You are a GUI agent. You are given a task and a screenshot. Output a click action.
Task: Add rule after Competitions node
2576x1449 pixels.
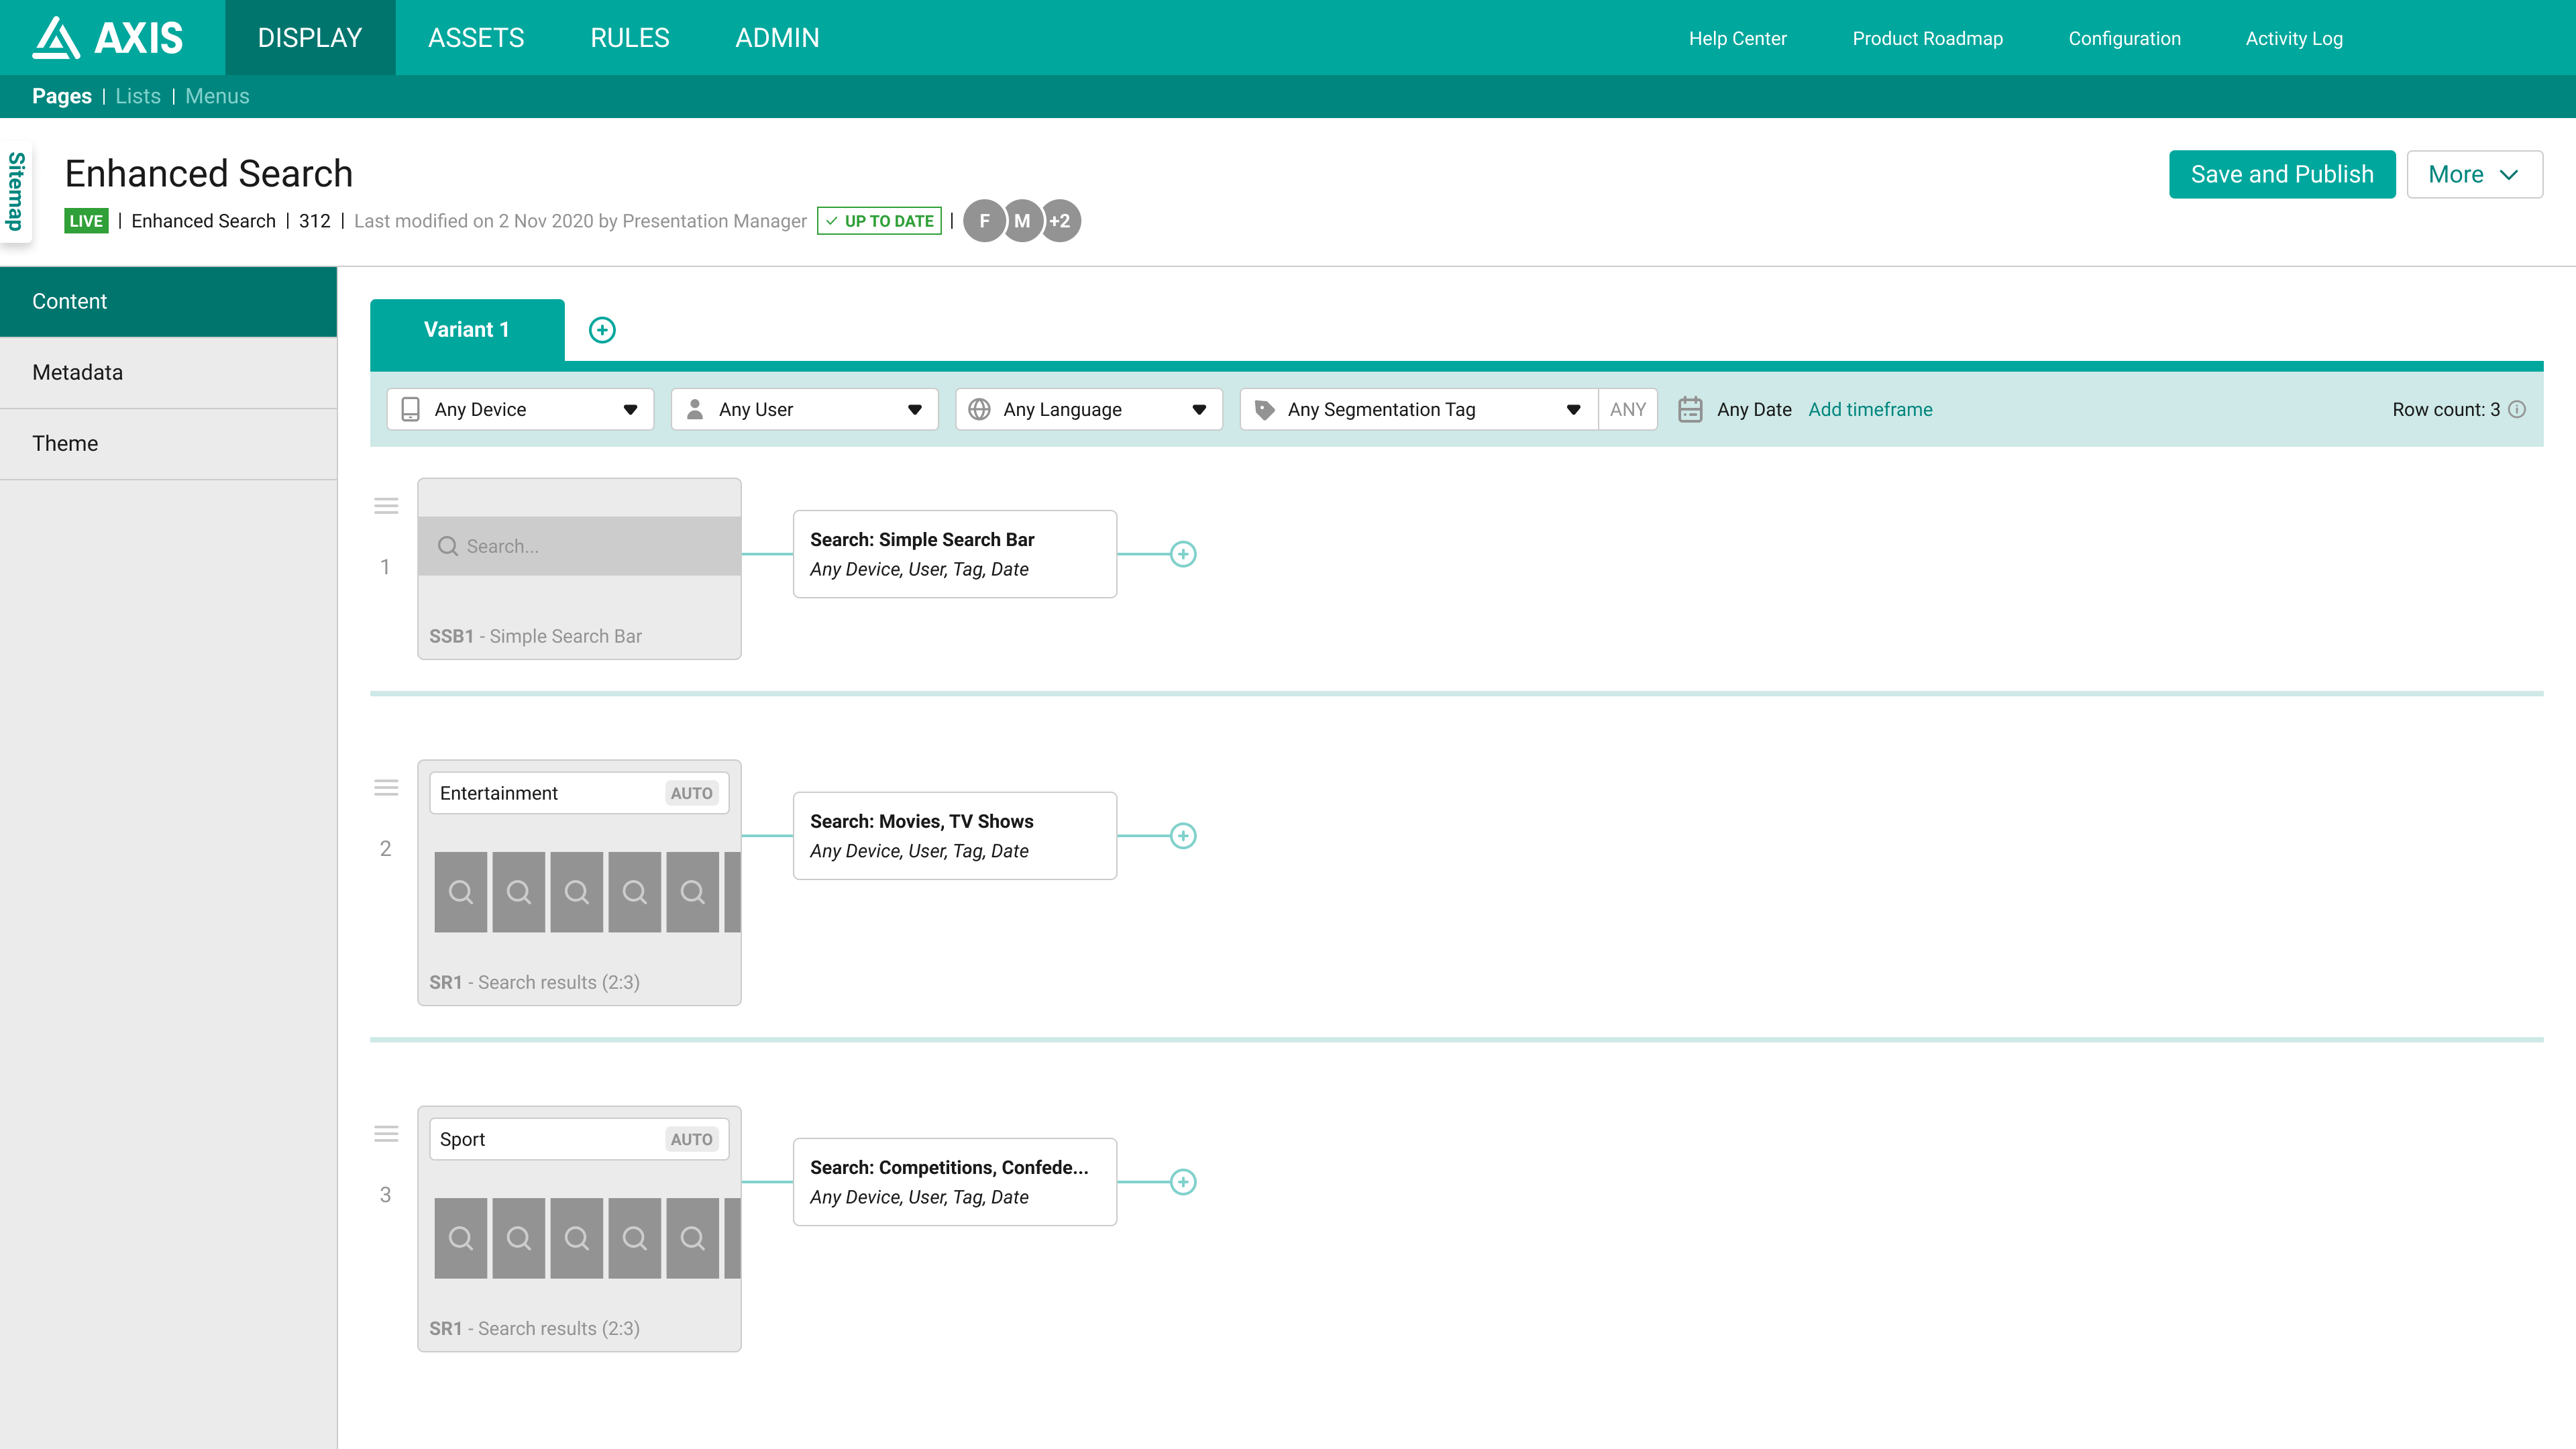1183,1182
